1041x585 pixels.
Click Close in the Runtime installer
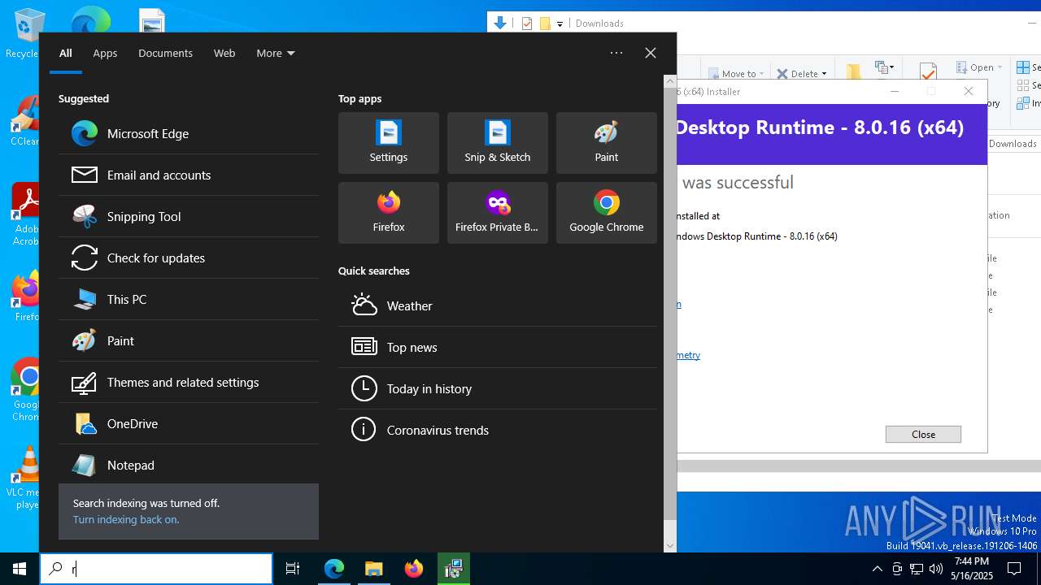point(923,434)
